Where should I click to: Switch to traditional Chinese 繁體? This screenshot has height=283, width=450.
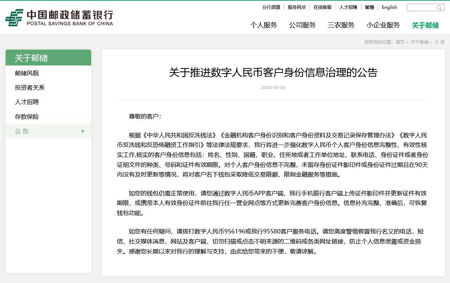369,7
